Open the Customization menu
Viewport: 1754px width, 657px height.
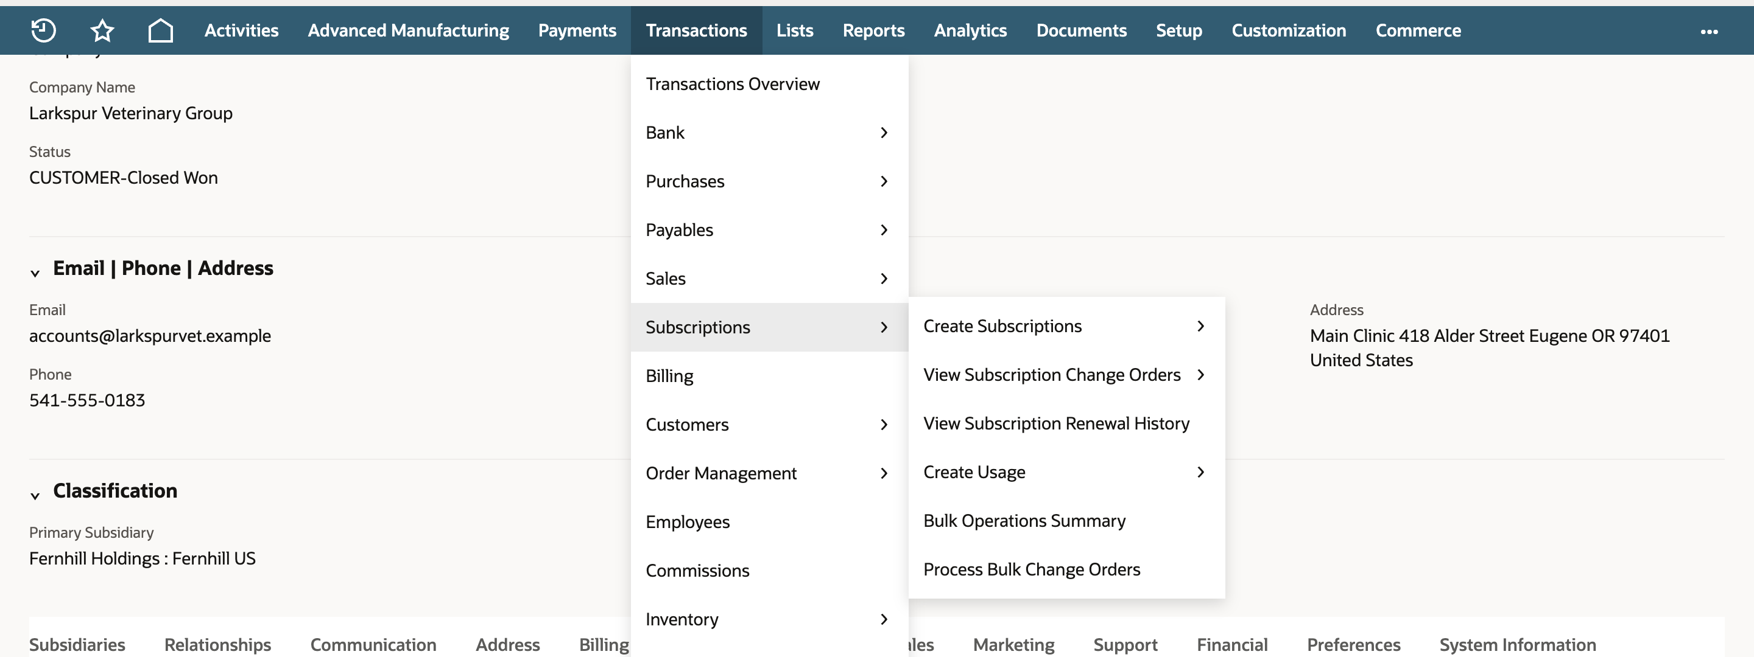click(1289, 30)
